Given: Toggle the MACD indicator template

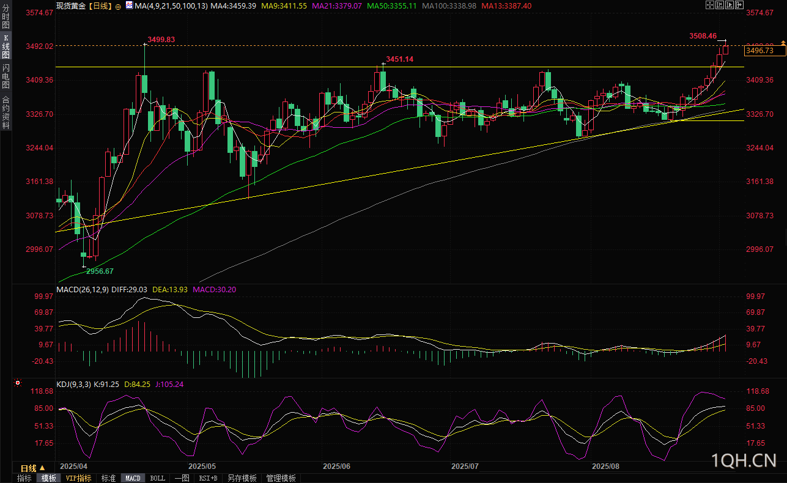Looking at the screenshot, I should [133, 478].
